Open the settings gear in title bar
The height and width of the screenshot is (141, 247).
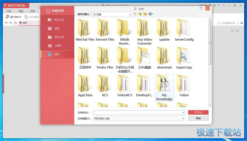tap(214, 5)
